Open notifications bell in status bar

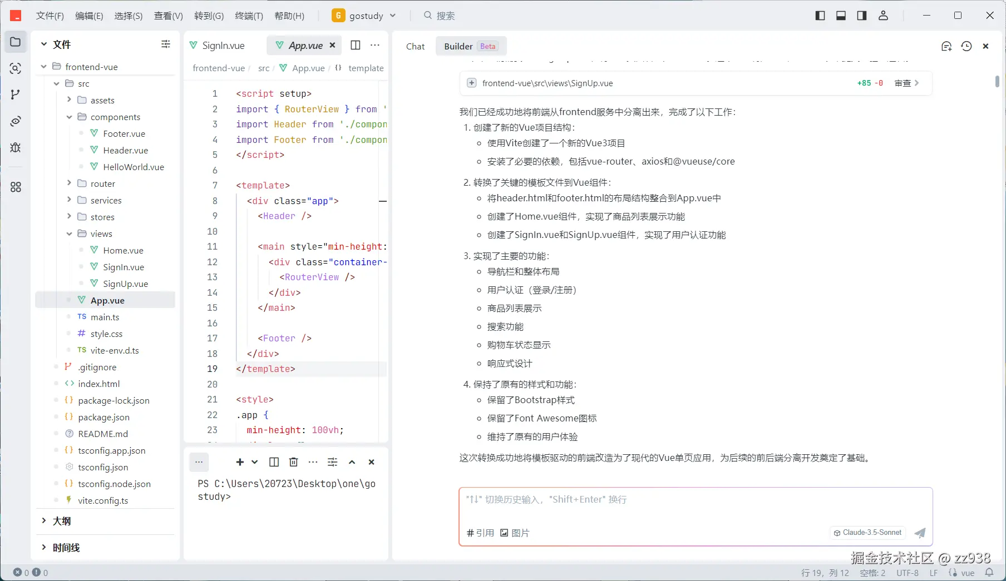point(989,573)
